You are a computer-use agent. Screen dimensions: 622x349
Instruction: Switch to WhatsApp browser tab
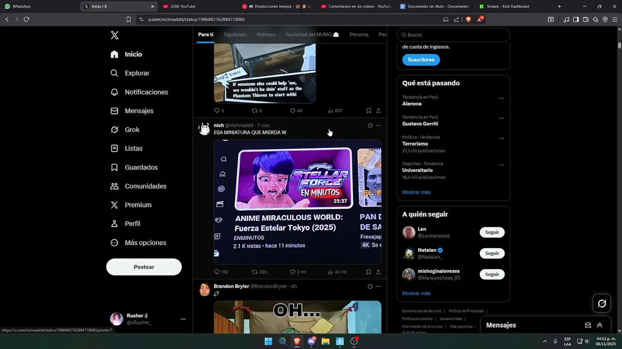[39, 6]
